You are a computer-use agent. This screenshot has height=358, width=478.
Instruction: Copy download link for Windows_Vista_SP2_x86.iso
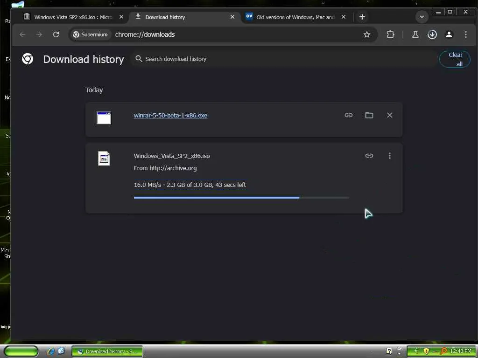[369, 156]
